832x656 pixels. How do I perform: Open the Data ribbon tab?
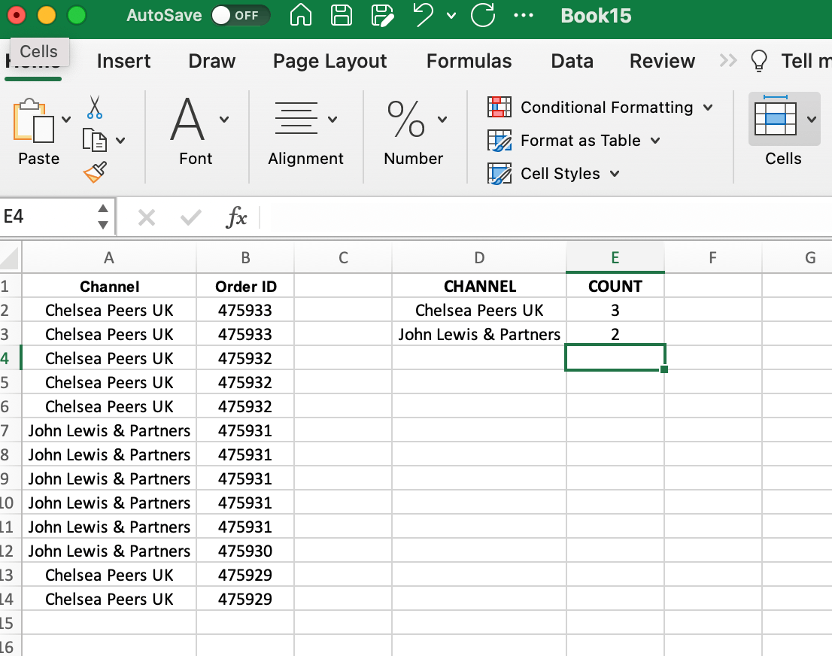[x=572, y=61]
